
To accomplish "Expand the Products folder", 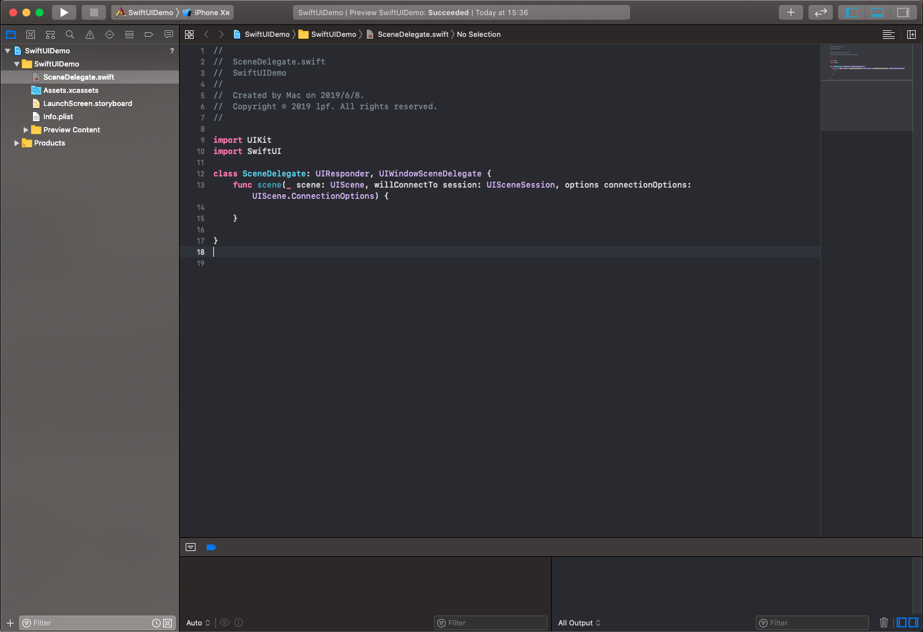I will point(17,143).
